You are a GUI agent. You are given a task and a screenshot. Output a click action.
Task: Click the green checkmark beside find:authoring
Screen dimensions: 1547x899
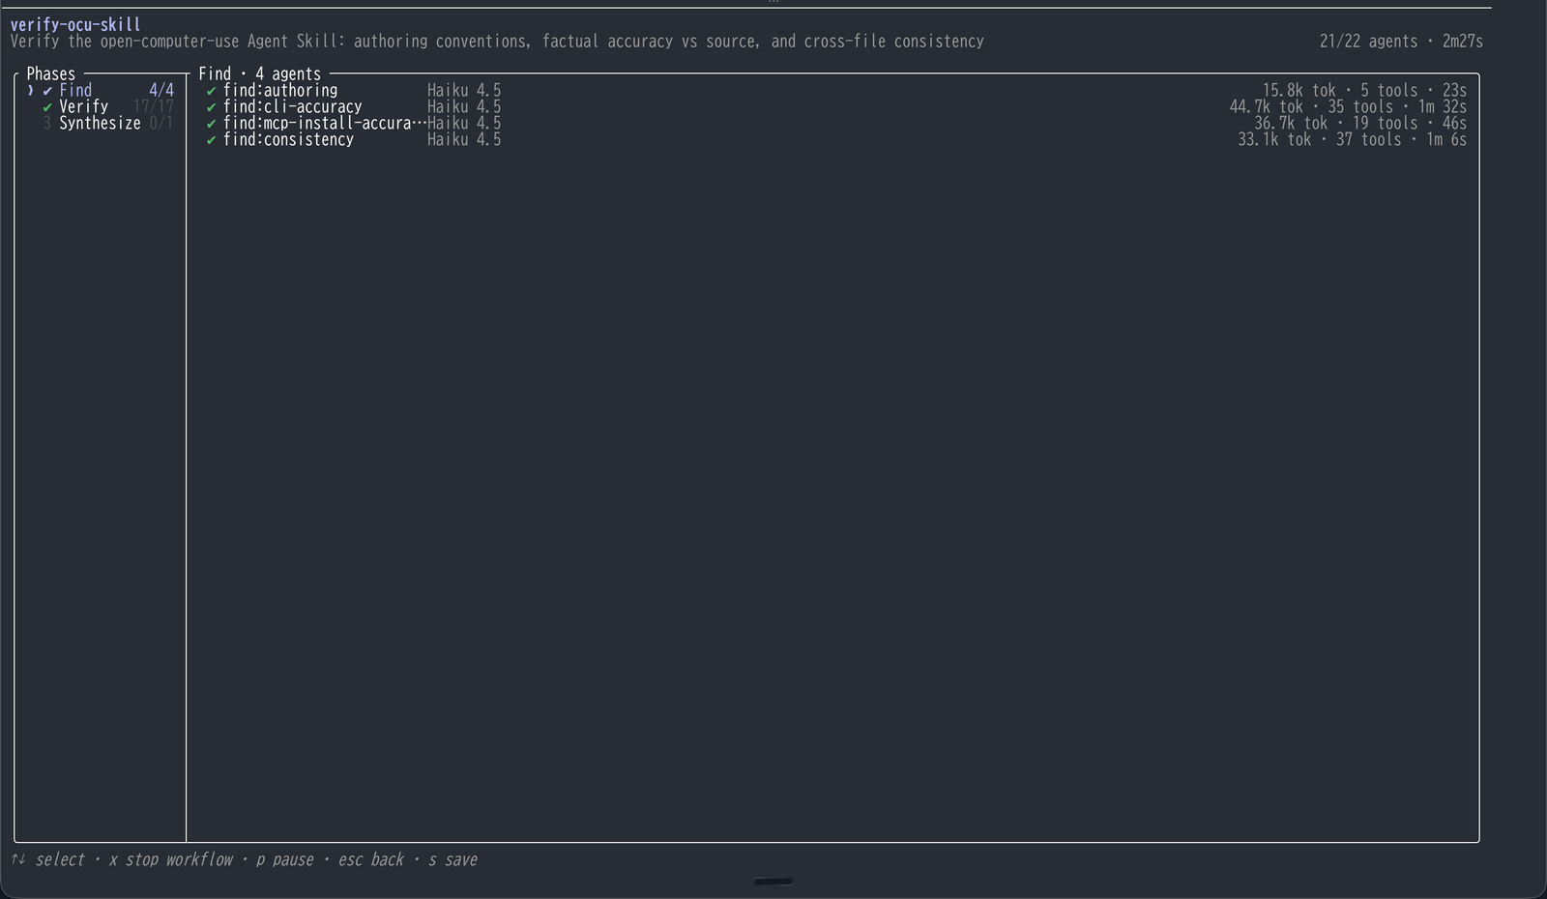(211, 91)
